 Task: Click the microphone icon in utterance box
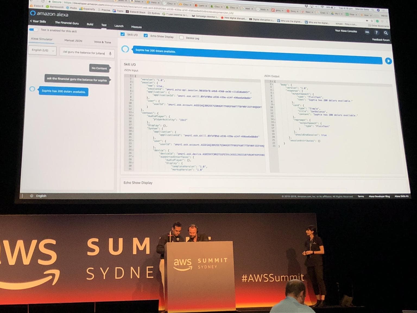110,54
